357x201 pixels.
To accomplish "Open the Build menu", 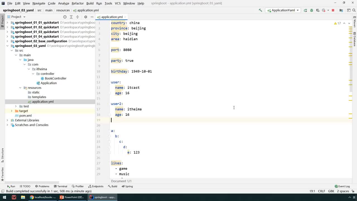I will point(90,3).
